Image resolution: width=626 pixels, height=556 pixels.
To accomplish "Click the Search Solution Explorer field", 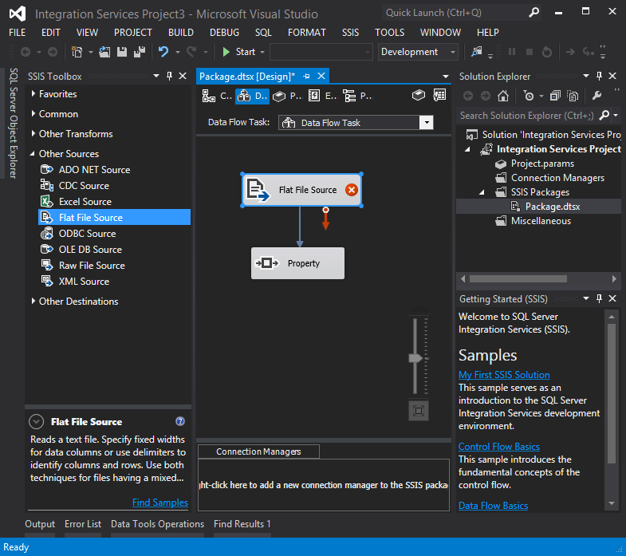I will point(526,116).
